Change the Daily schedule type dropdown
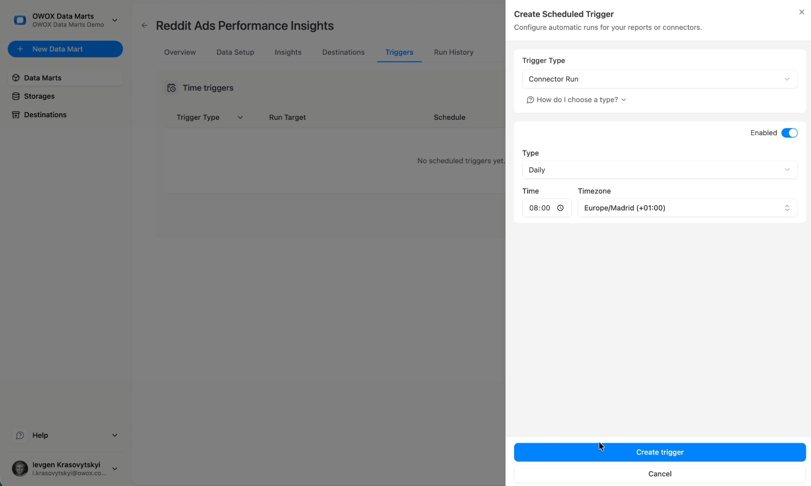This screenshot has height=486, width=811. 660,170
